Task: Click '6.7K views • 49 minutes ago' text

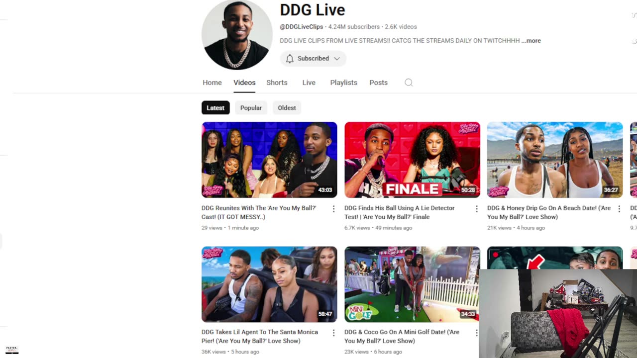Action: pos(378,228)
